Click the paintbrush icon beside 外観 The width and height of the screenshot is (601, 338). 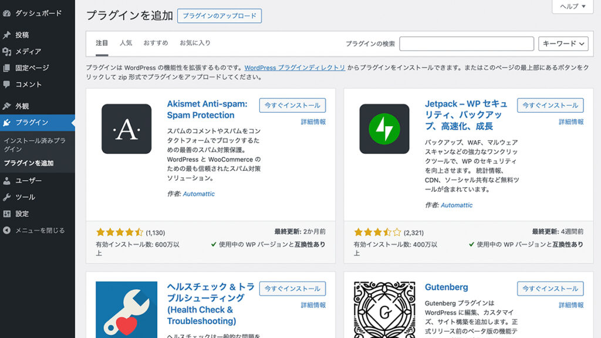tap(6, 106)
